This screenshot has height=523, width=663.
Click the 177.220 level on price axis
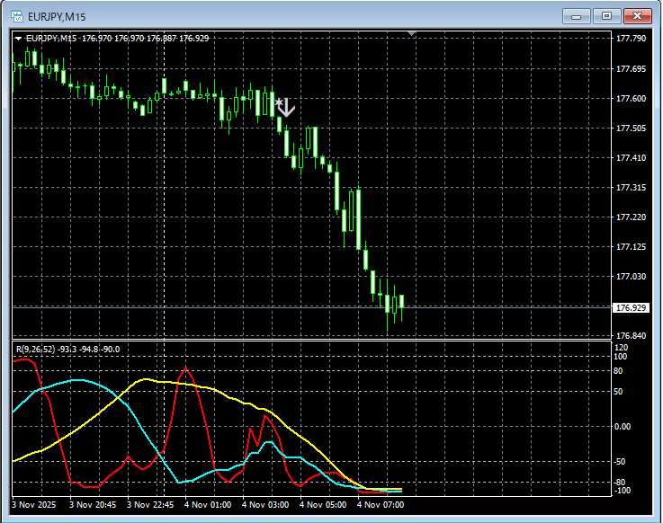631,217
